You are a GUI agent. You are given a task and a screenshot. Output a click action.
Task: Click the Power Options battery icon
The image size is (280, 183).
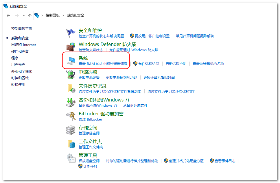(x=71, y=75)
